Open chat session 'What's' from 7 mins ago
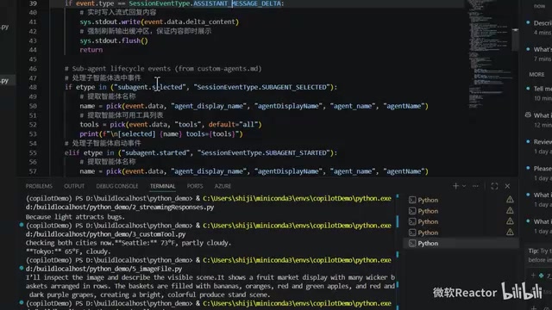The width and height of the screenshot is (552, 310). (538, 53)
